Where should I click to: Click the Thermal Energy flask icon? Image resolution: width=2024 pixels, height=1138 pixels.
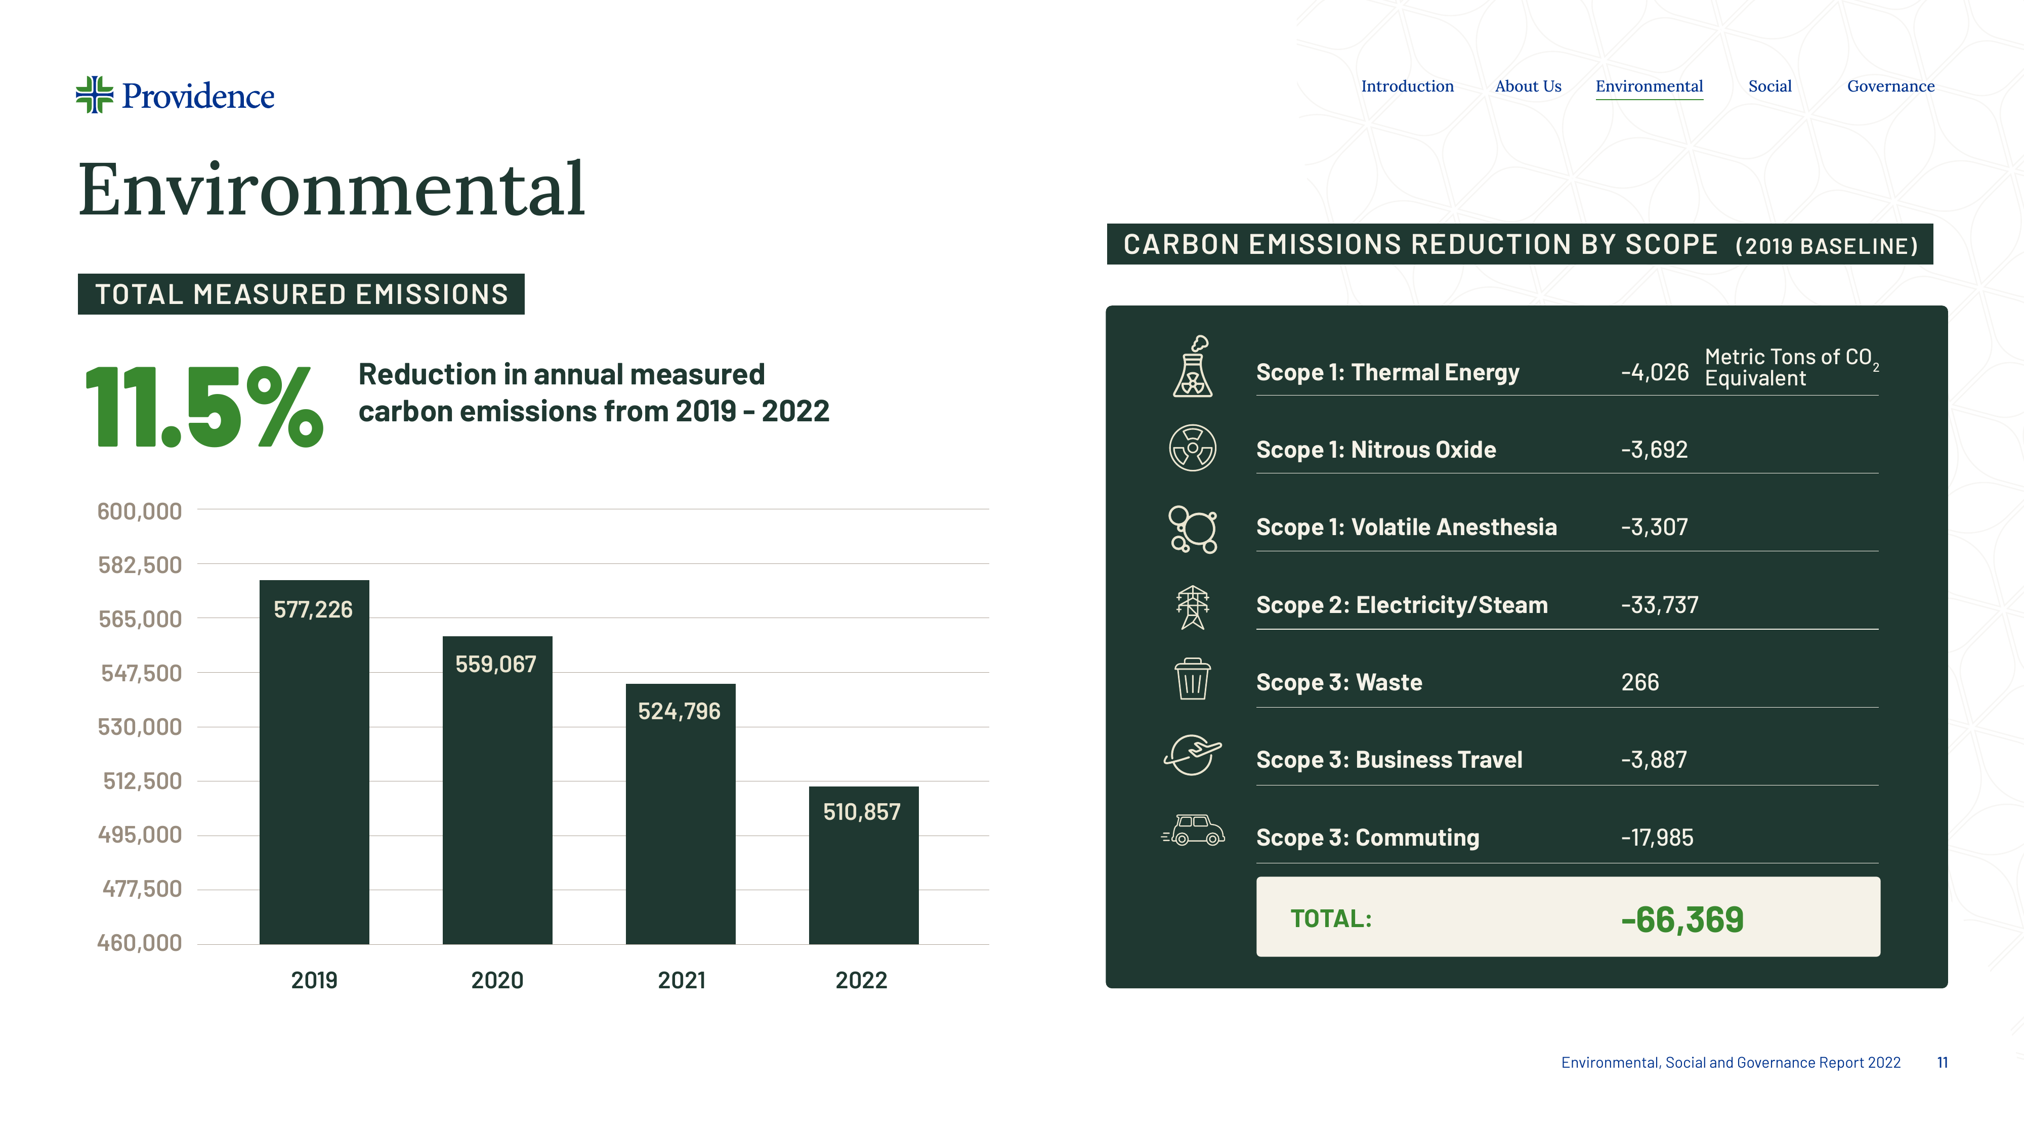(1193, 366)
